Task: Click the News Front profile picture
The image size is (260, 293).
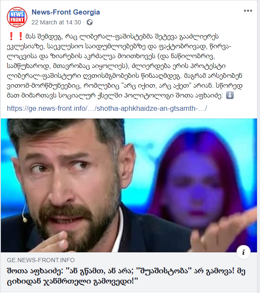Action: 17,17
